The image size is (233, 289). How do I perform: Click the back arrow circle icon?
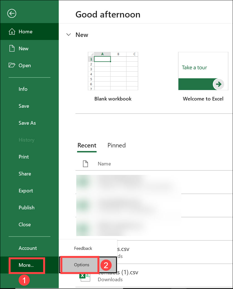(12, 13)
